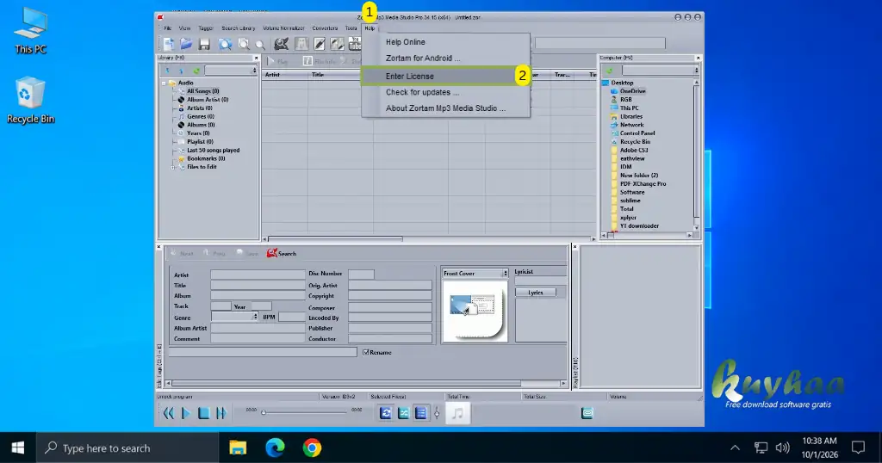Save the library with the floppy disk icon
Viewport: 882px width, 463px height.
[204, 44]
